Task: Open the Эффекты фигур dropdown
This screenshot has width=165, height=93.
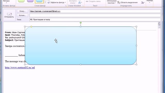Action: 57,2
